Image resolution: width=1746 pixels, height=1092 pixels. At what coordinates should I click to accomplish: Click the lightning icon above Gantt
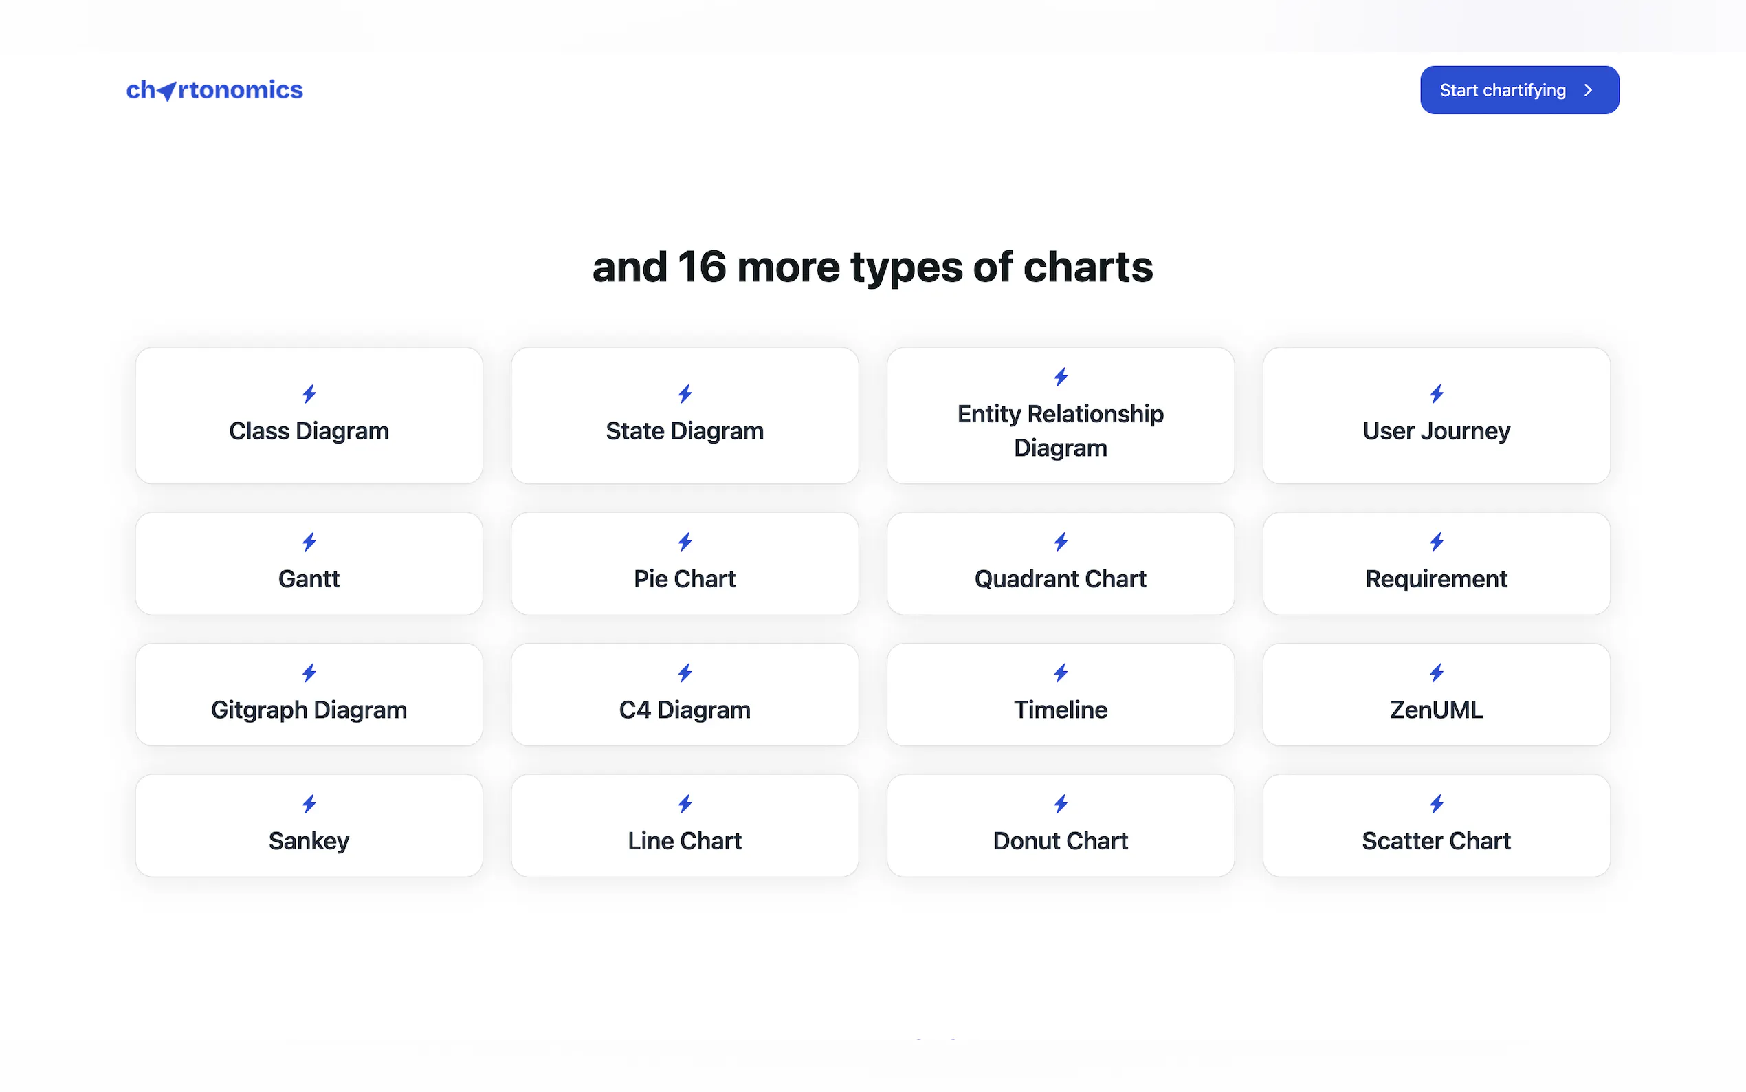[309, 542]
